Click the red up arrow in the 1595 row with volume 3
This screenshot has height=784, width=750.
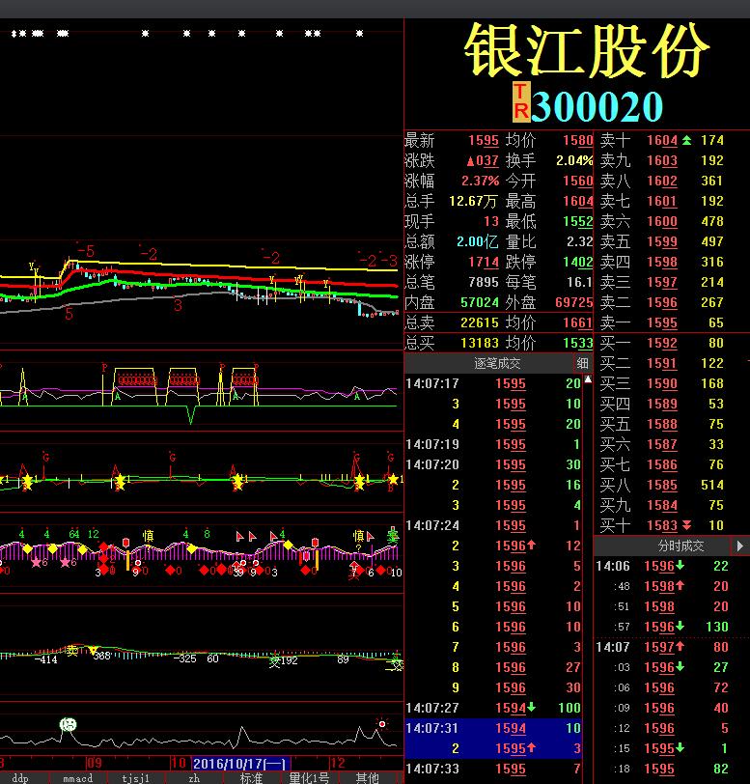coord(531,747)
